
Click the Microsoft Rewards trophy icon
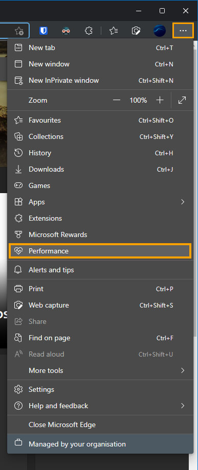18,234
